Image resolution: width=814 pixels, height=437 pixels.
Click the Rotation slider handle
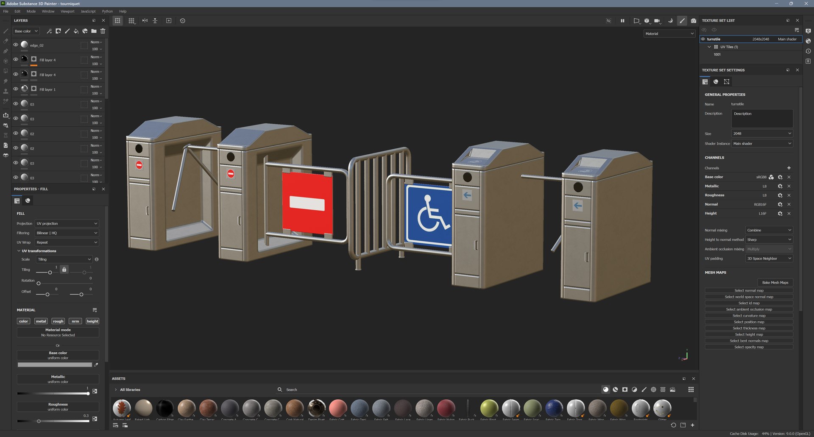(x=39, y=283)
